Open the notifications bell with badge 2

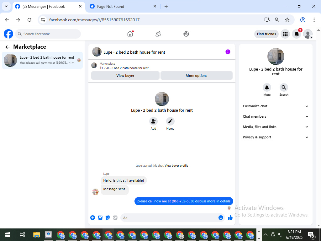[297, 34]
